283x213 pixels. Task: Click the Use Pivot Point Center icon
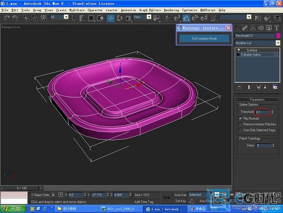156,18
